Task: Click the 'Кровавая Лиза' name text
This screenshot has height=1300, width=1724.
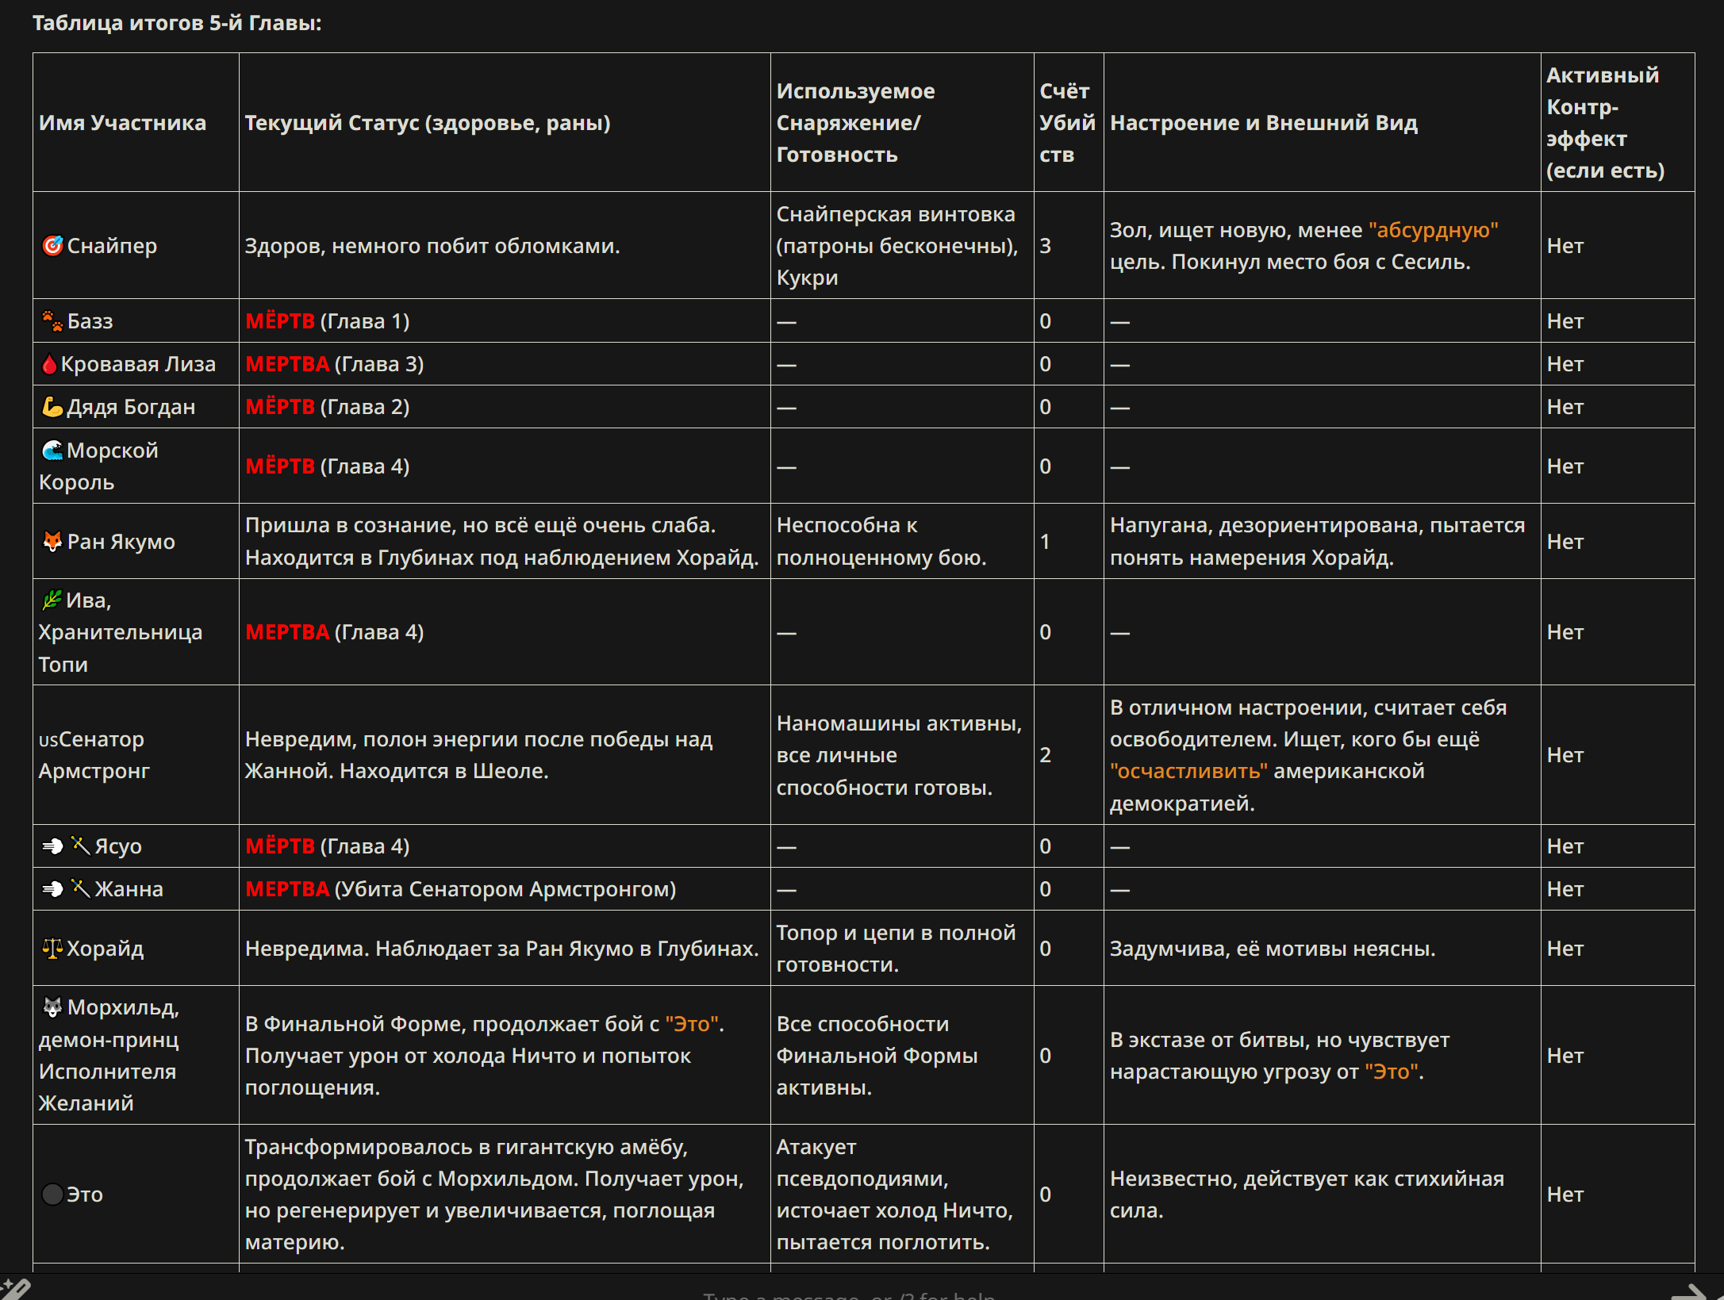Action: tap(138, 364)
